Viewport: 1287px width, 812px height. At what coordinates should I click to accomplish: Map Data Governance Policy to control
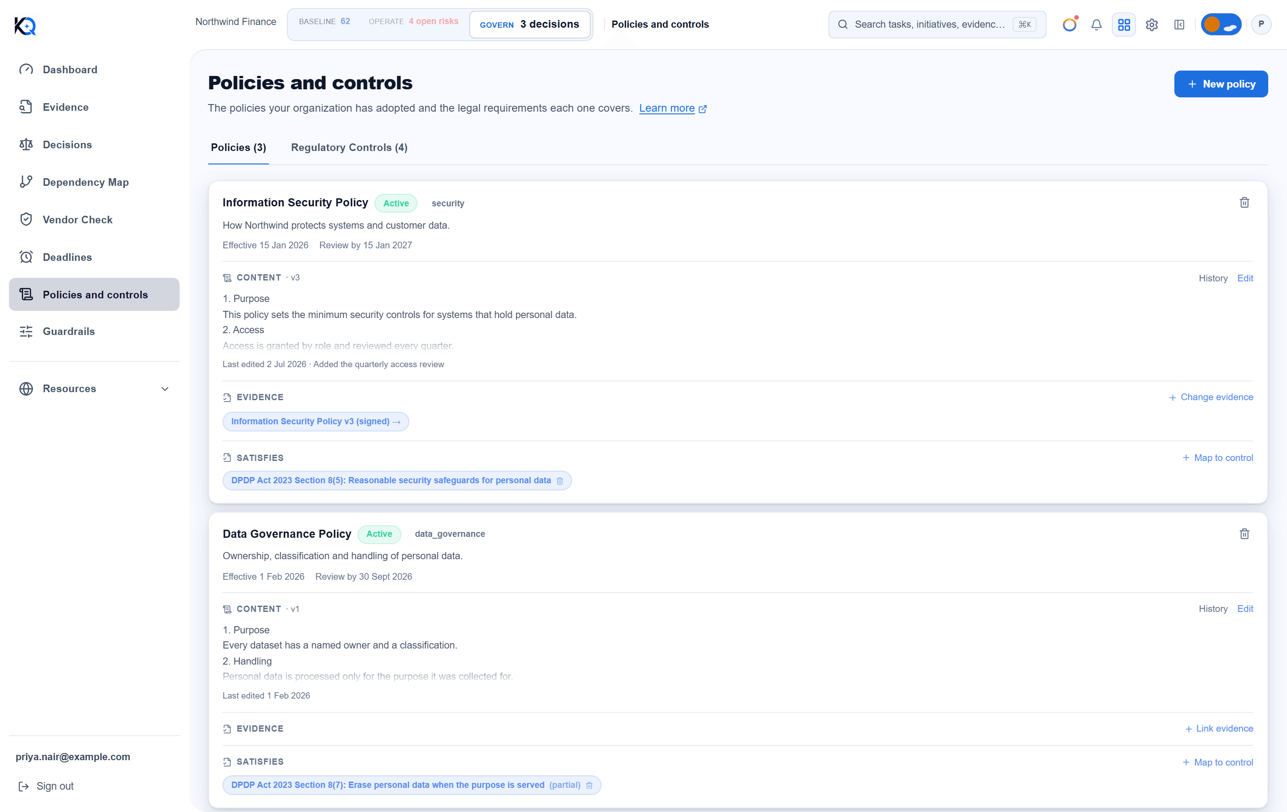coord(1218,762)
